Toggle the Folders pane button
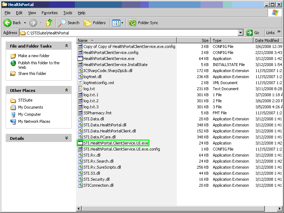This screenshot has height=213, width=284. click(x=95, y=23)
